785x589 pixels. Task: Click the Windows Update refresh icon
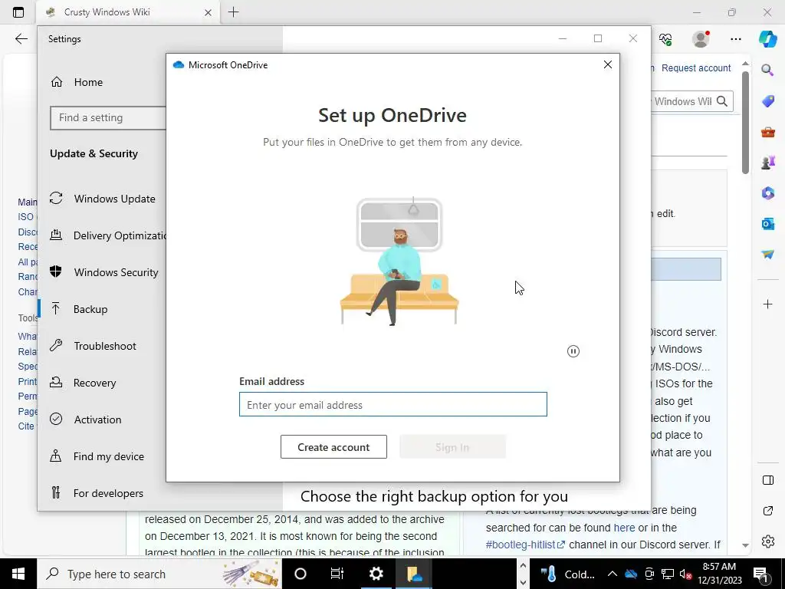(56, 199)
